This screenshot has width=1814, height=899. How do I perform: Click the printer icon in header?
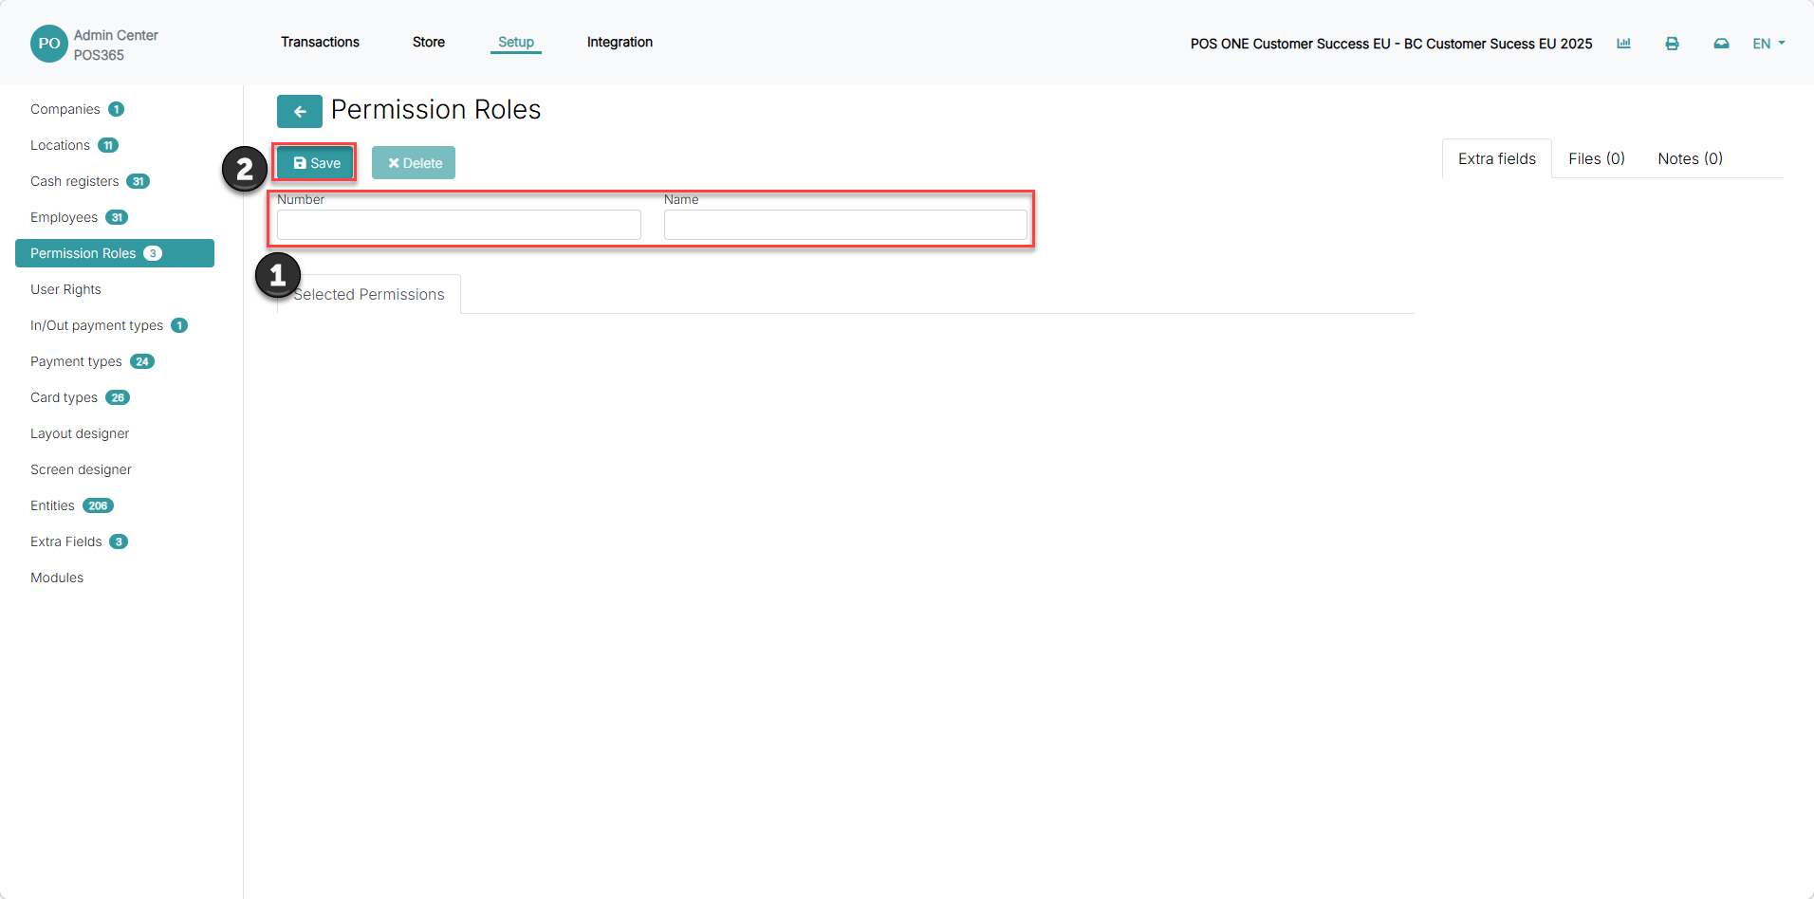[x=1672, y=44]
